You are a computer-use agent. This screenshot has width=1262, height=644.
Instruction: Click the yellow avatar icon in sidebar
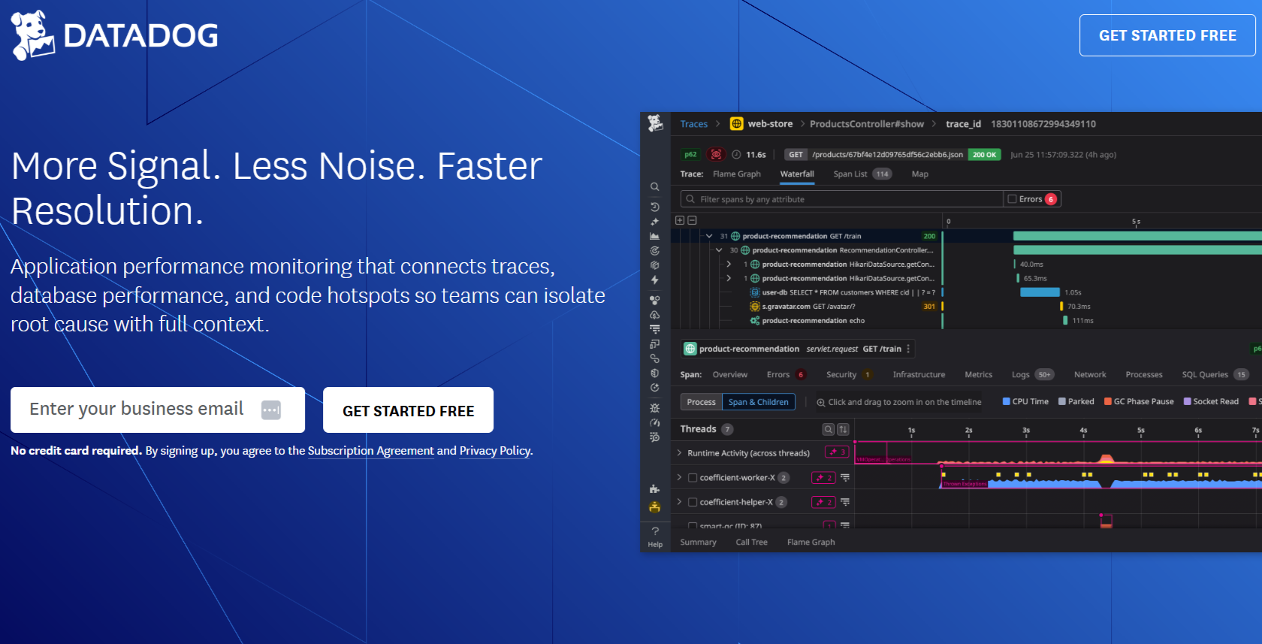coord(654,507)
